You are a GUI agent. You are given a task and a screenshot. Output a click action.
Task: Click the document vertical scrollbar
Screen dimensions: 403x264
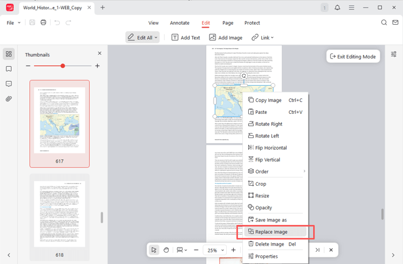(x=382, y=214)
